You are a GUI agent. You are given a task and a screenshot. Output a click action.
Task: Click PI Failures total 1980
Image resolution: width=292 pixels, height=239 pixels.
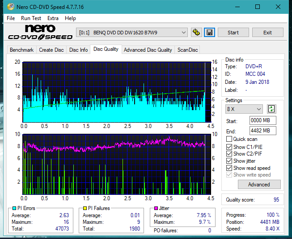tap(135, 229)
